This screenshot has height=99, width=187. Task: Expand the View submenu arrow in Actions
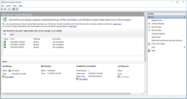(x=185, y=47)
